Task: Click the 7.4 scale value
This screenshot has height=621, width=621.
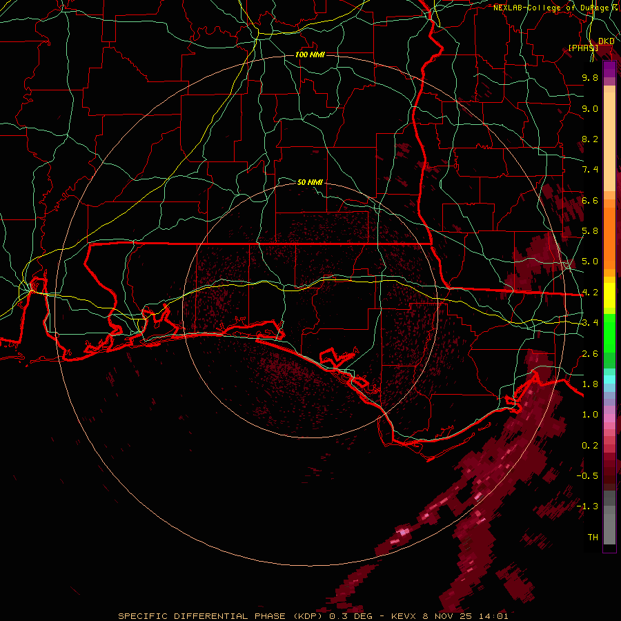Action: [590, 170]
